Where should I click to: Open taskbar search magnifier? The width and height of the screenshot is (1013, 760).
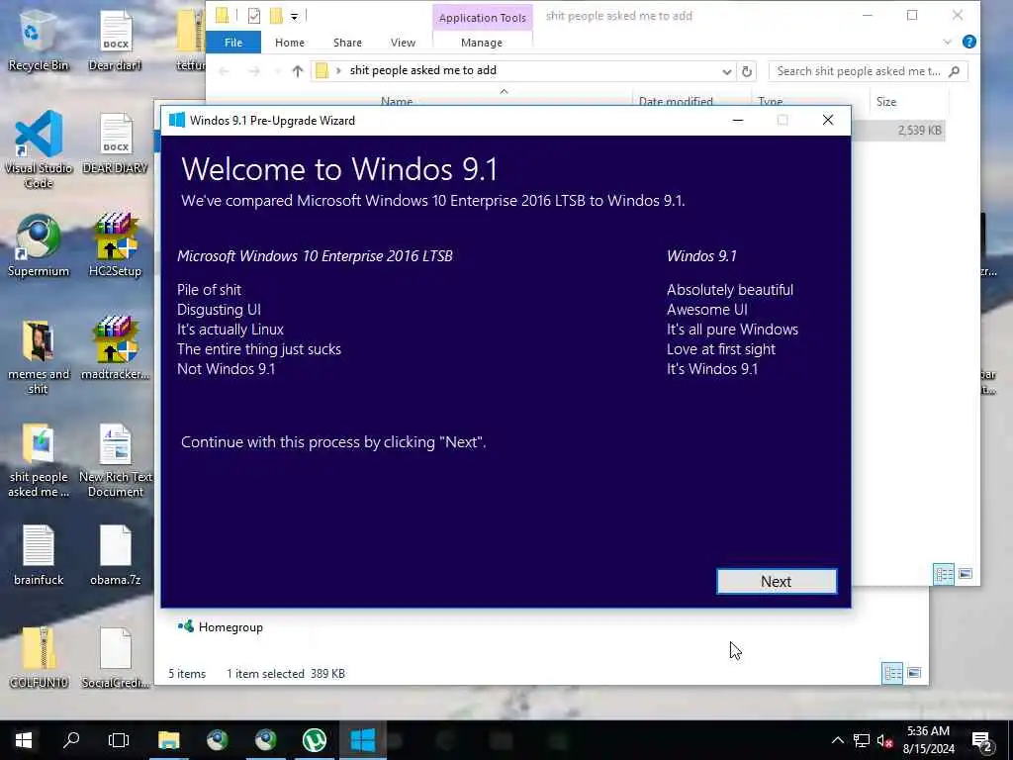click(71, 740)
